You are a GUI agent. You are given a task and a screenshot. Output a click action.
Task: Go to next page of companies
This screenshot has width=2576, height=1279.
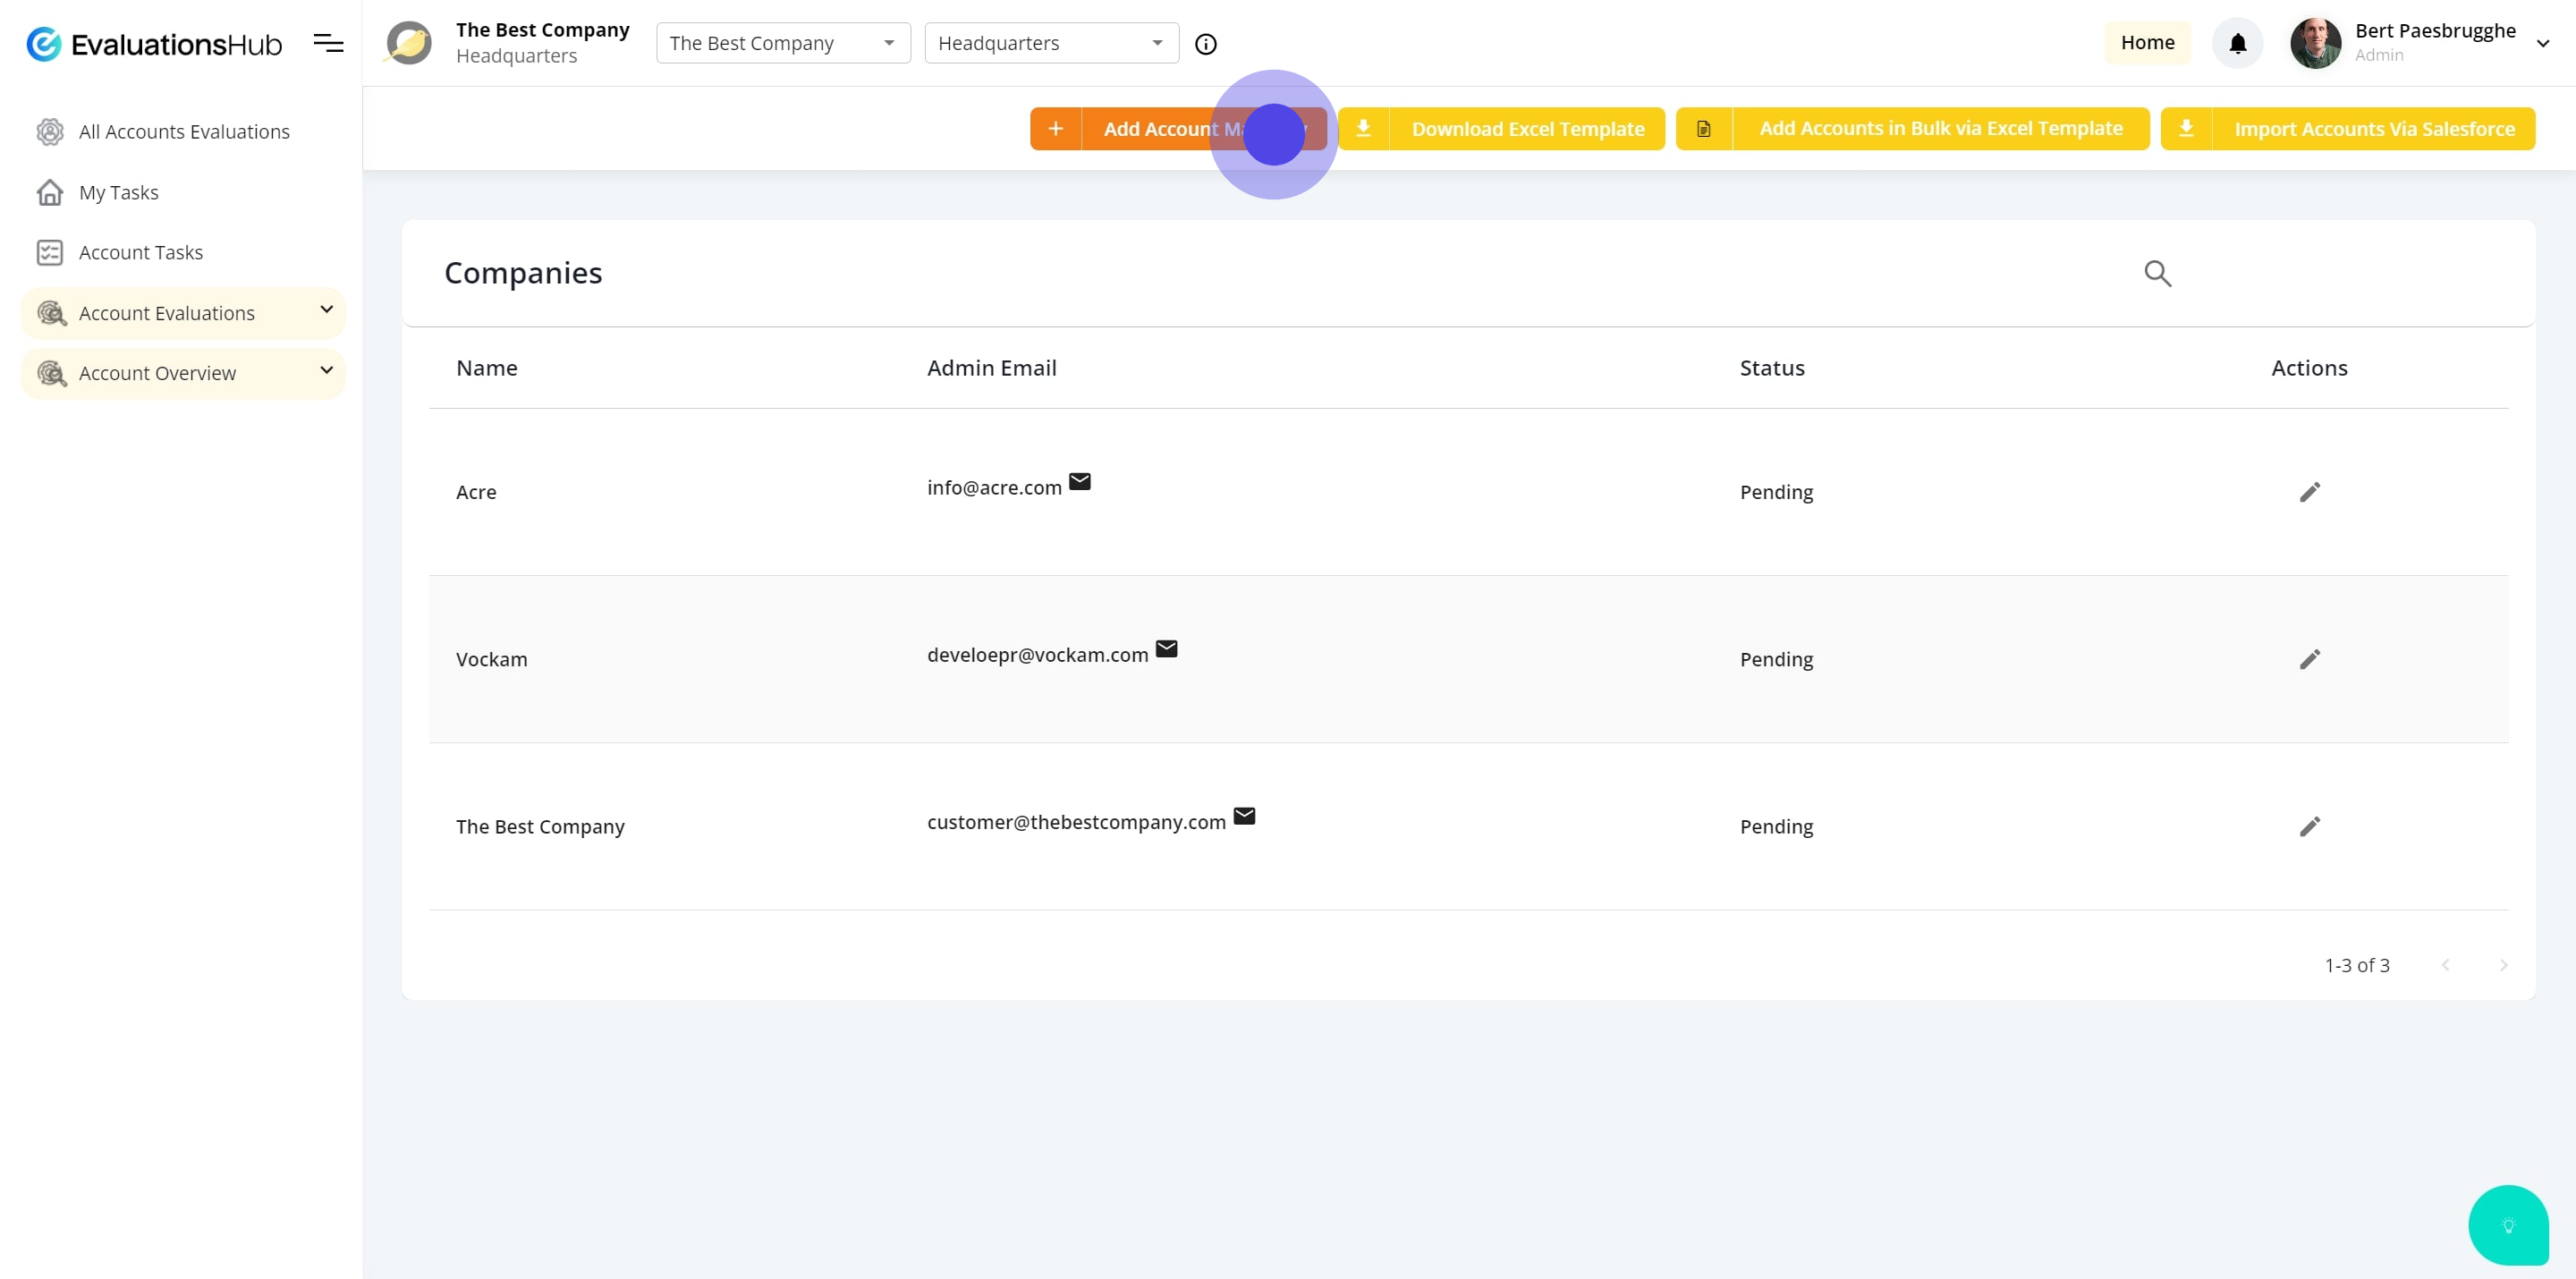(2503, 965)
